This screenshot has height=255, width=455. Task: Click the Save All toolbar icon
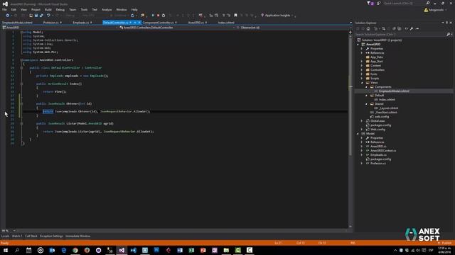click(41, 16)
